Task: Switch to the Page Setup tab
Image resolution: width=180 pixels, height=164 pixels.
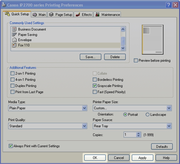Action: coord(60,15)
